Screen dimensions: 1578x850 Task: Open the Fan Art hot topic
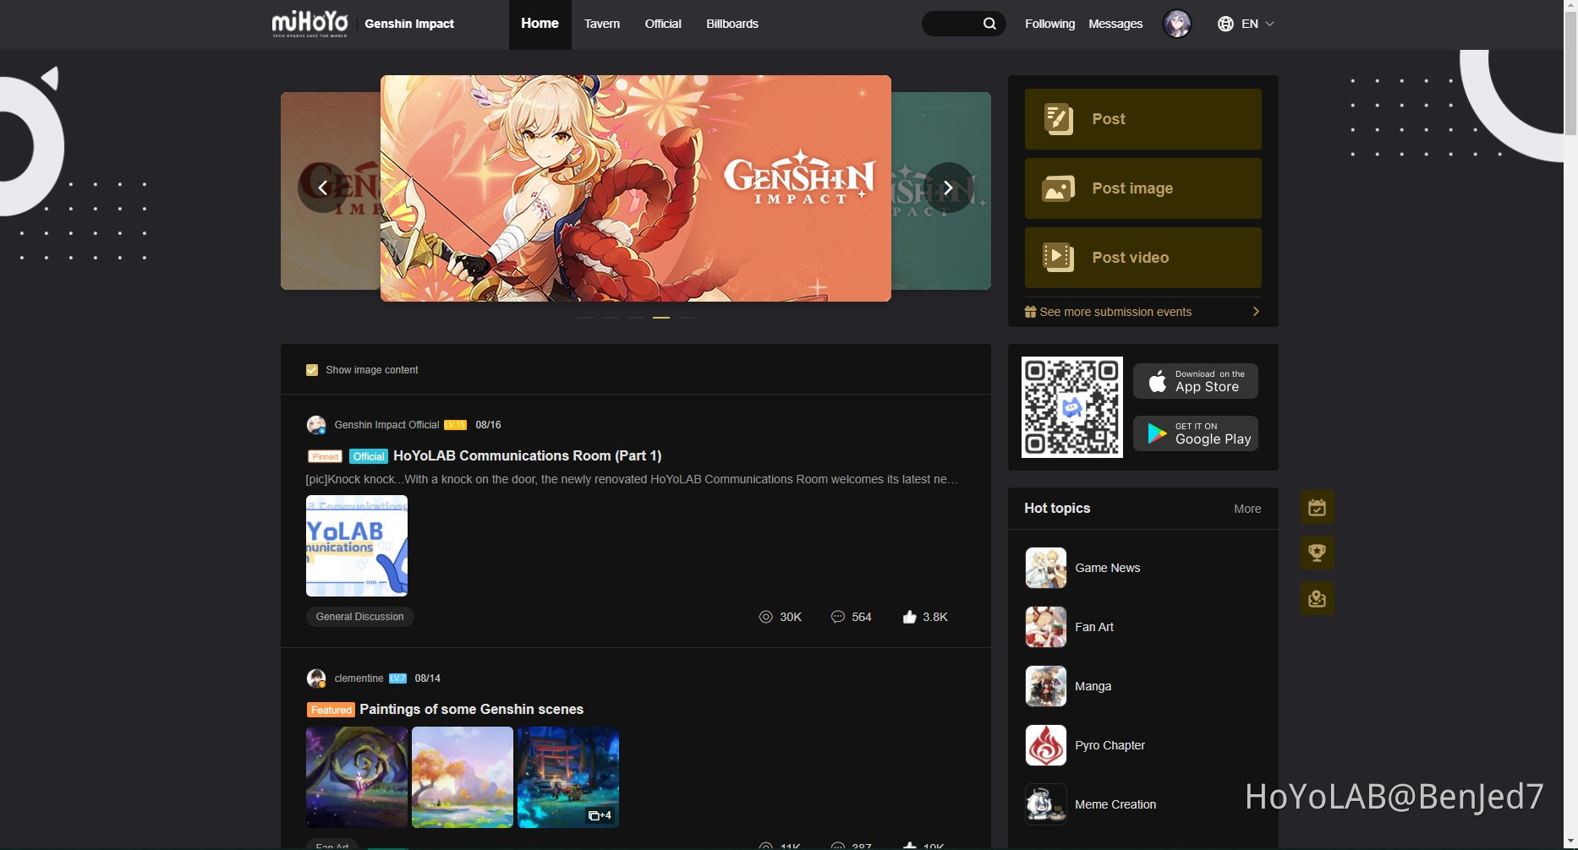[1094, 627]
